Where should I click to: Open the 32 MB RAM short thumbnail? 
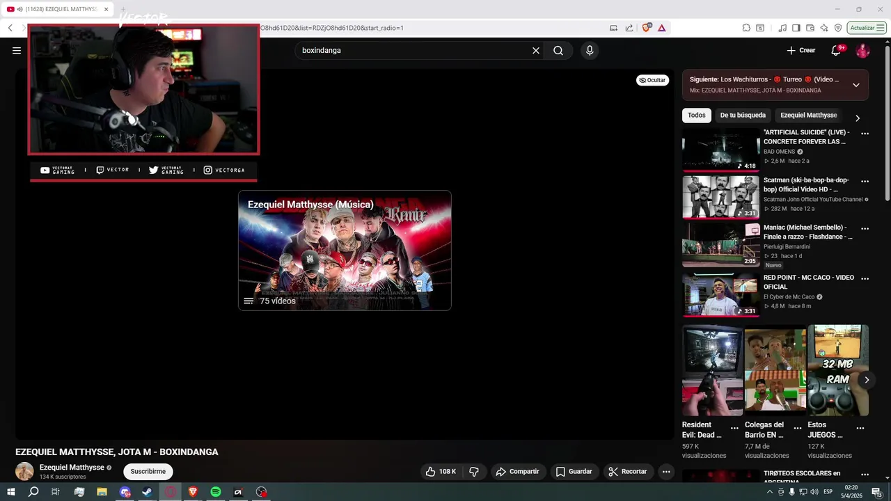(838, 370)
